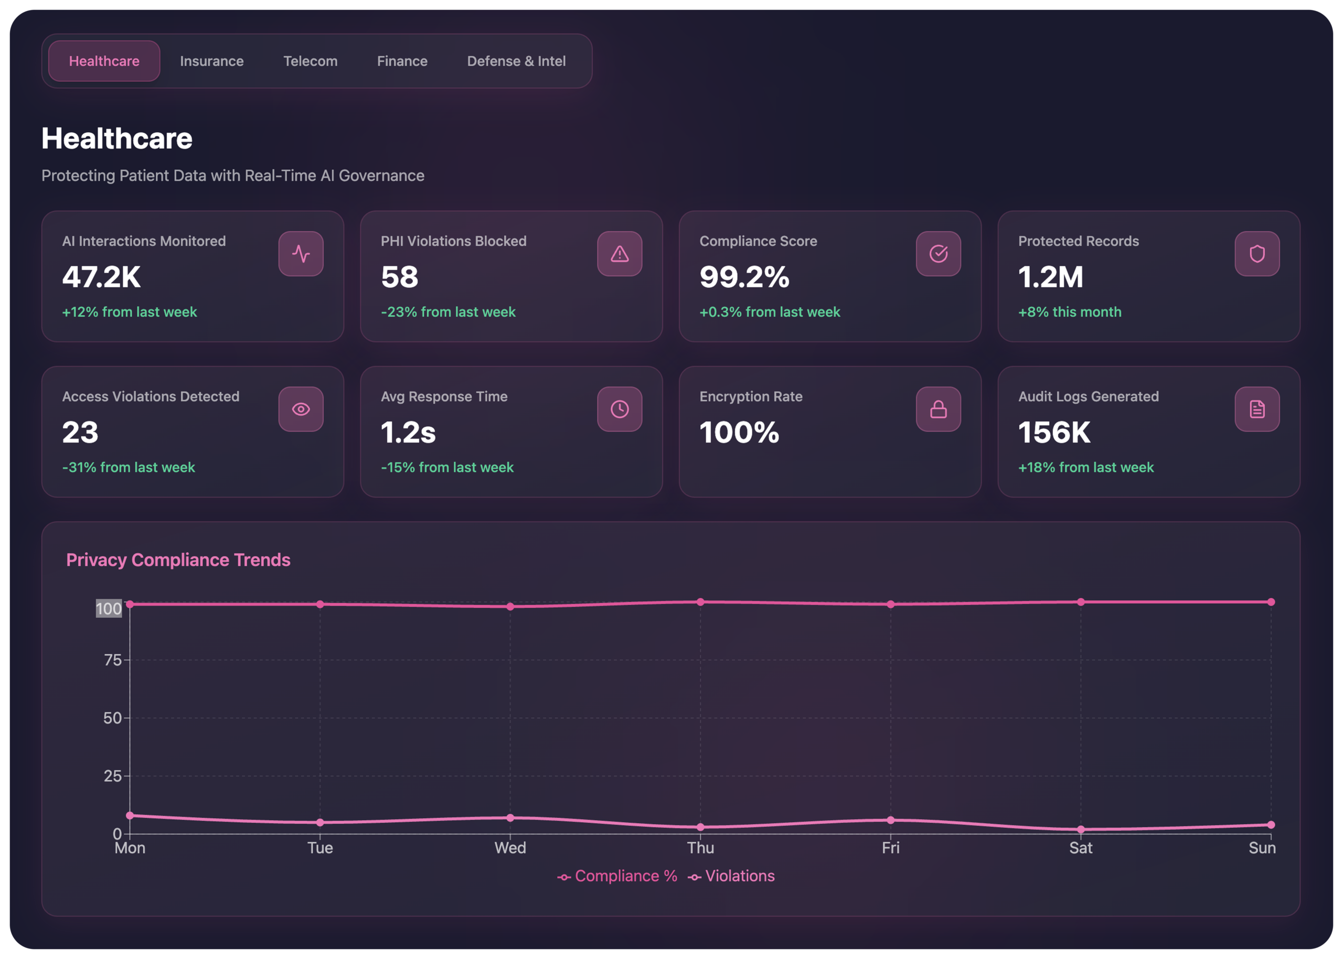Click the document icon on Audit Logs card
Screen dimensions: 1343x959
tap(1257, 409)
